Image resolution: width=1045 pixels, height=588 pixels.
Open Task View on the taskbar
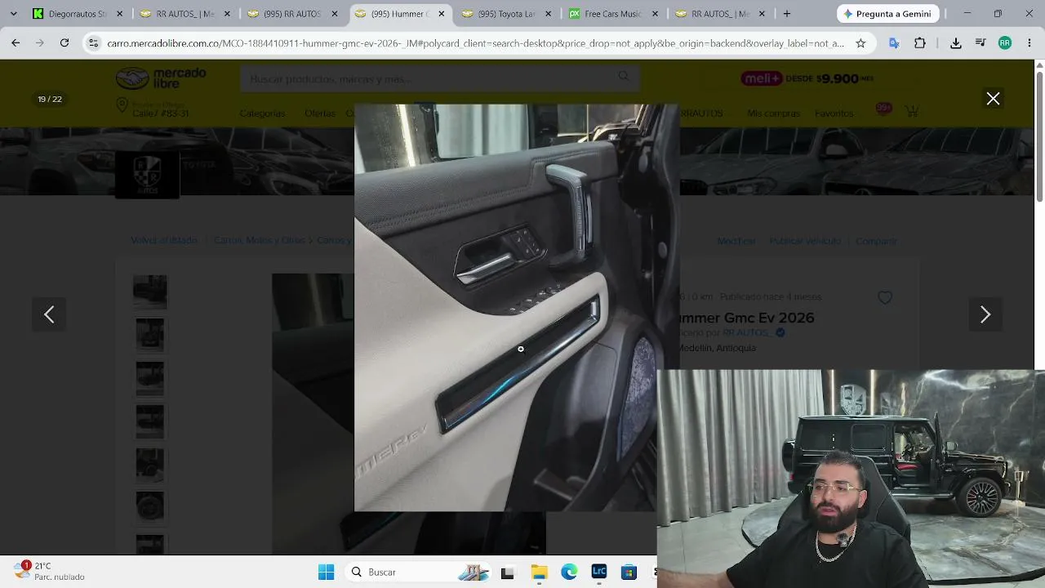click(507, 572)
